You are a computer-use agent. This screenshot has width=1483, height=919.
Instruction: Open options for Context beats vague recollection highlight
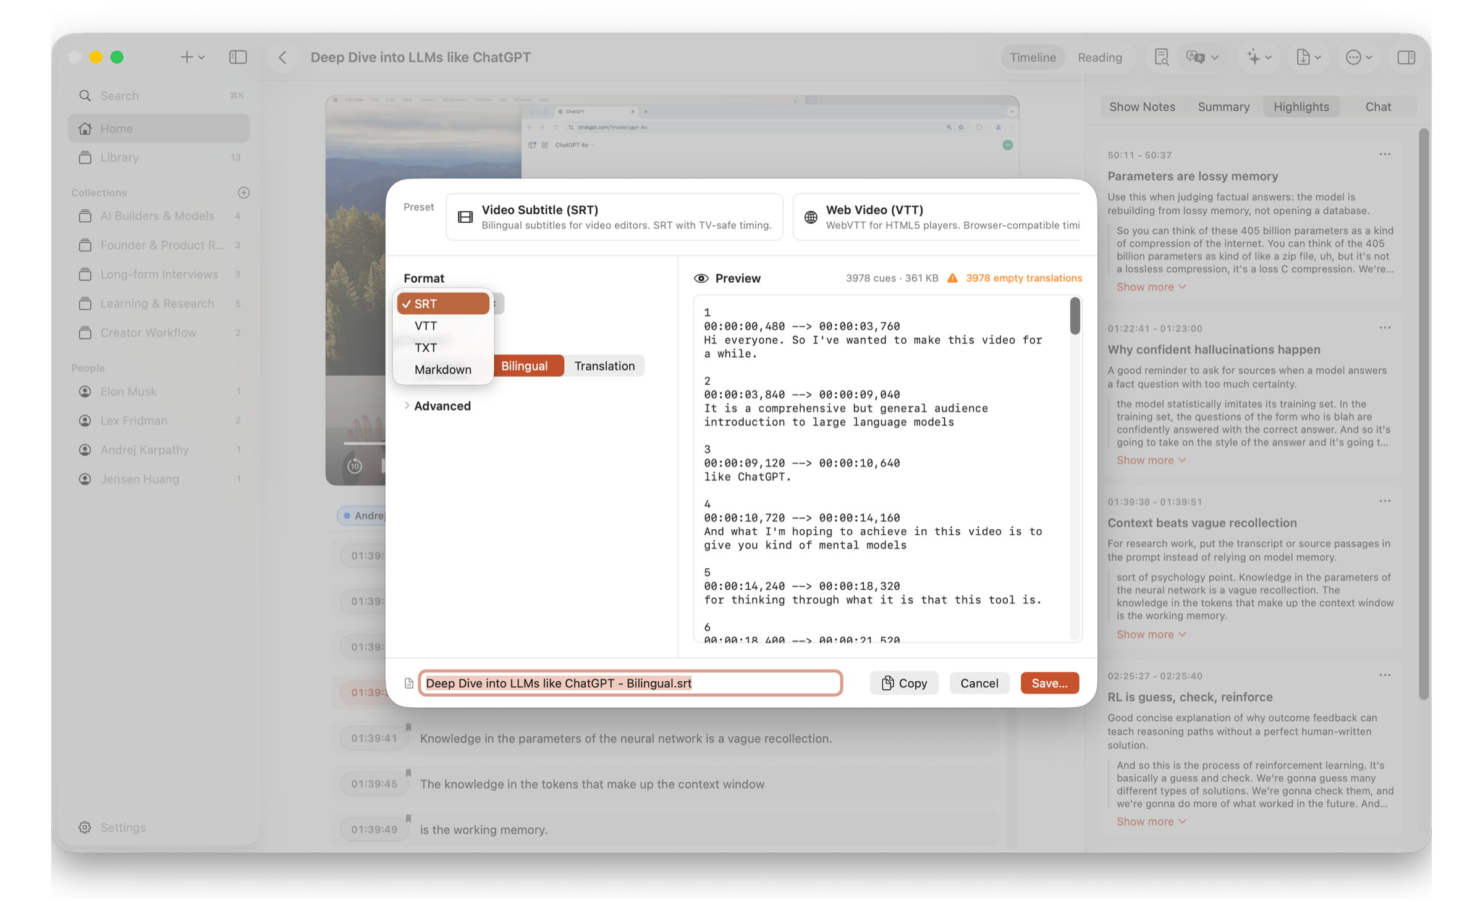1385,501
